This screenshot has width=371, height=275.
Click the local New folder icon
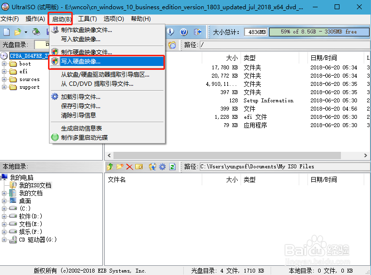(x=120, y=167)
